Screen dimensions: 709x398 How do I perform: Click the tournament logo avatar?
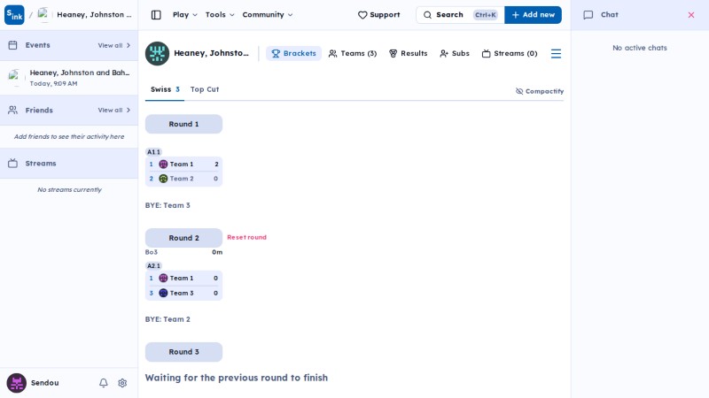point(158,54)
